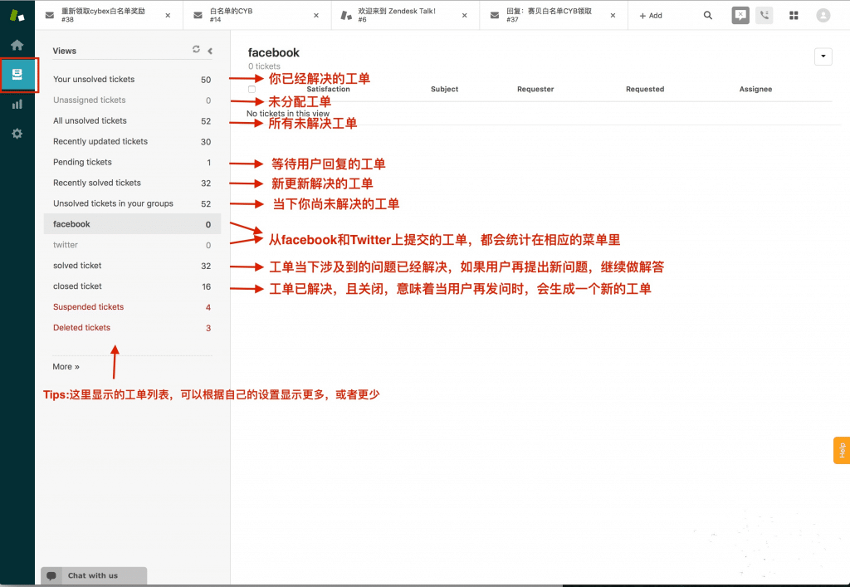
Task: Go to the Home dashboard icon
Action: (x=17, y=45)
